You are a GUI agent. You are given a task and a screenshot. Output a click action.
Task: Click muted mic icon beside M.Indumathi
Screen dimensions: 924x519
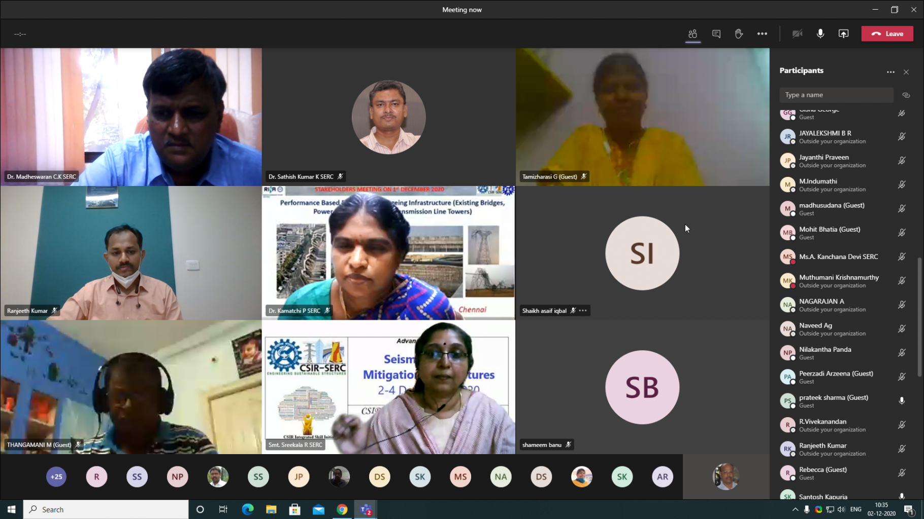(902, 185)
